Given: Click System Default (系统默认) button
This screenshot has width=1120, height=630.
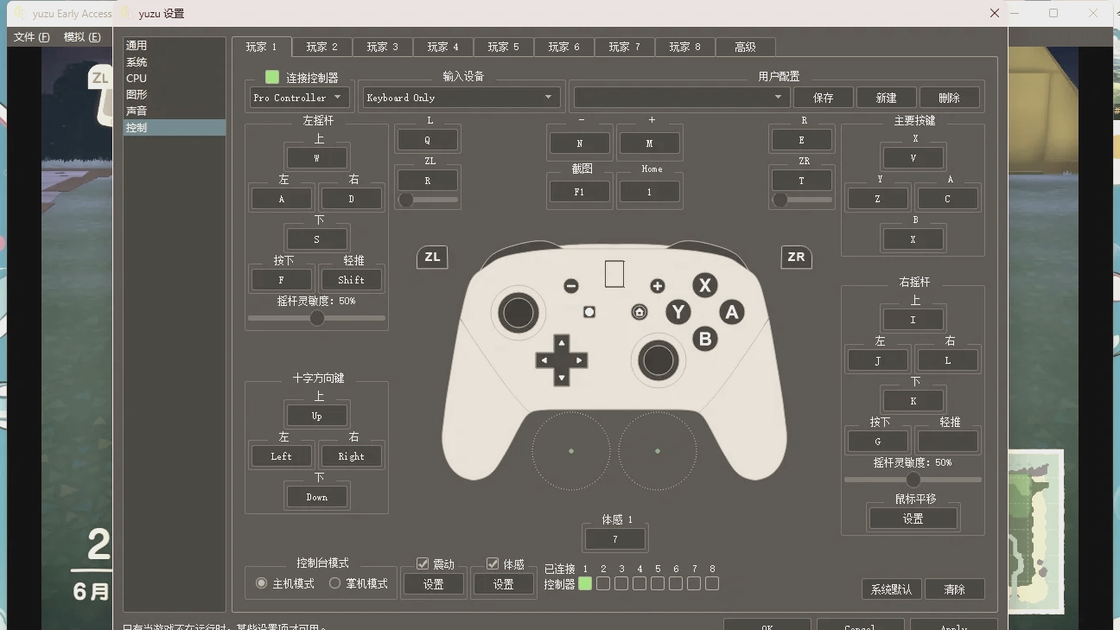Looking at the screenshot, I should point(891,589).
